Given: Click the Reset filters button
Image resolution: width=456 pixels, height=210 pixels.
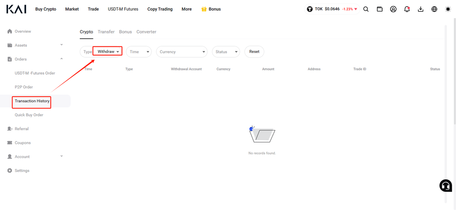Looking at the screenshot, I should tap(254, 52).
